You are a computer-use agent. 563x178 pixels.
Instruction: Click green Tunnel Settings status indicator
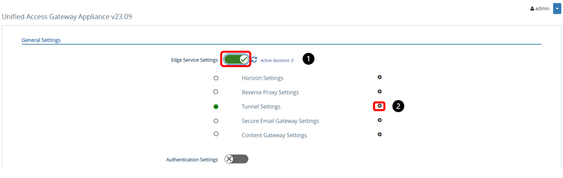click(x=216, y=107)
